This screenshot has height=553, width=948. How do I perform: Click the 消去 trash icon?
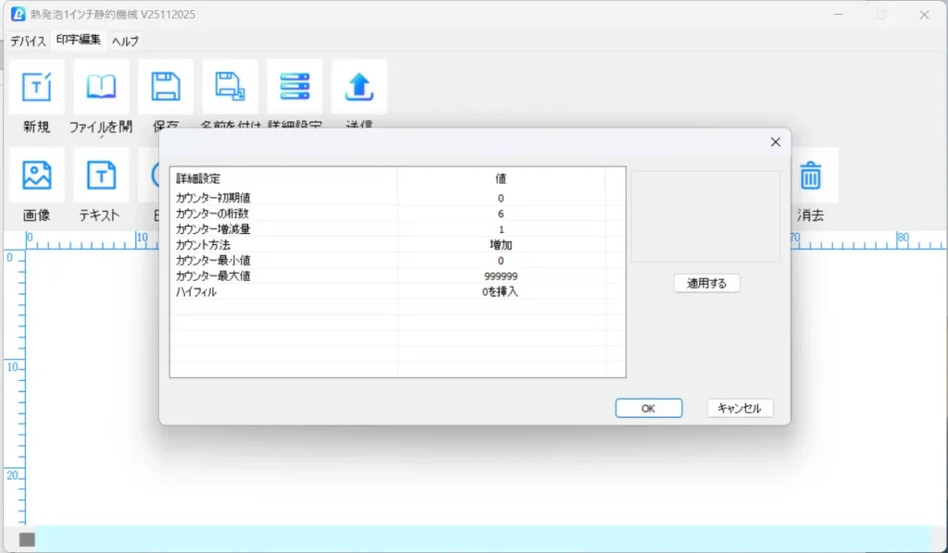point(810,176)
